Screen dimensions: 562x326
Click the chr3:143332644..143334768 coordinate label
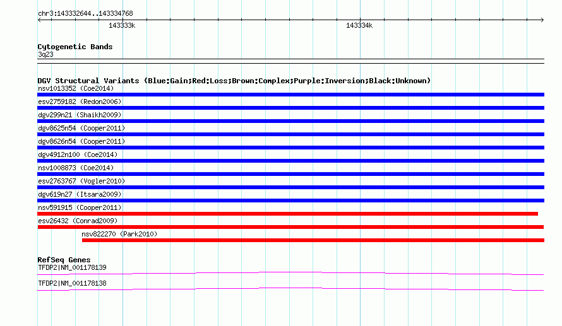click(x=85, y=14)
